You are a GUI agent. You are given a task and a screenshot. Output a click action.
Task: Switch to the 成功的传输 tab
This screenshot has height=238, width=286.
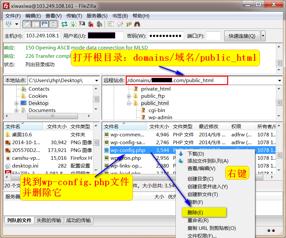pos(78,220)
